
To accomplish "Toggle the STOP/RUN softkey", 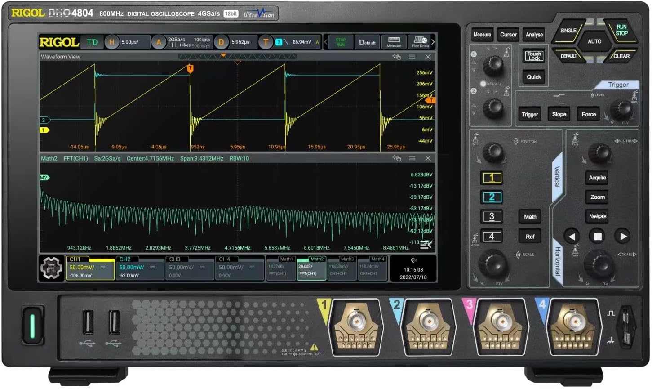I will (341, 41).
